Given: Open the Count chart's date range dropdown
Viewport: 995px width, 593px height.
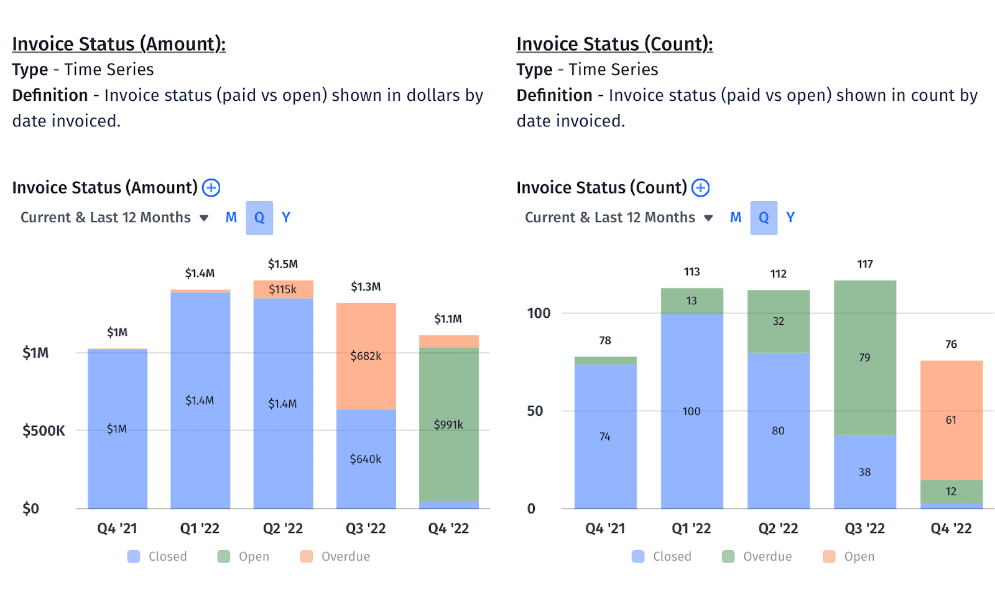Looking at the screenshot, I should point(619,218).
